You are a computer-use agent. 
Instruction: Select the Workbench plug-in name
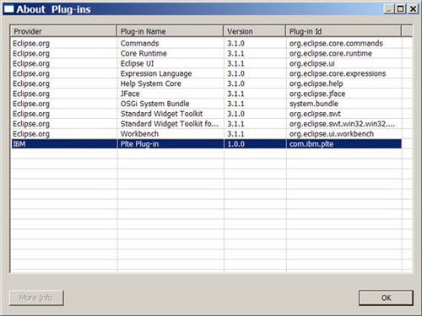[139, 134]
